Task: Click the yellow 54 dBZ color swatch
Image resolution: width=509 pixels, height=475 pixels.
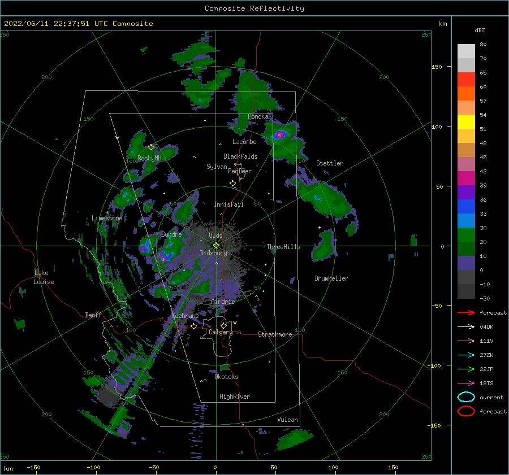Action: click(466, 122)
